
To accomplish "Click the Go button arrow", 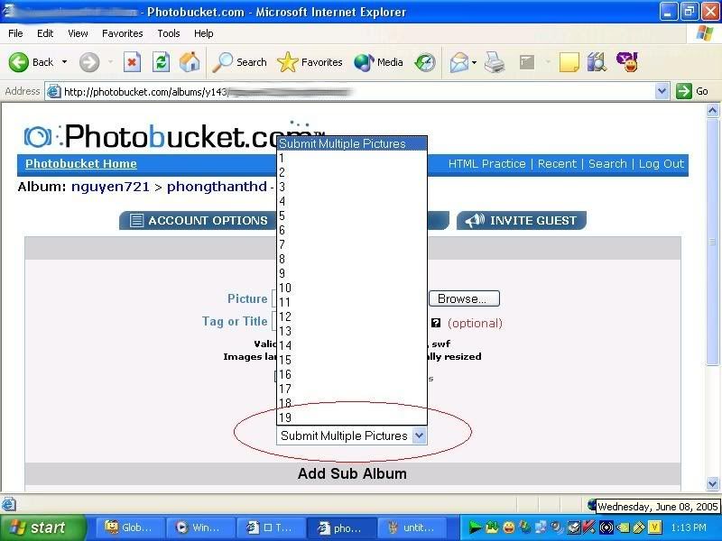I will click(x=684, y=91).
